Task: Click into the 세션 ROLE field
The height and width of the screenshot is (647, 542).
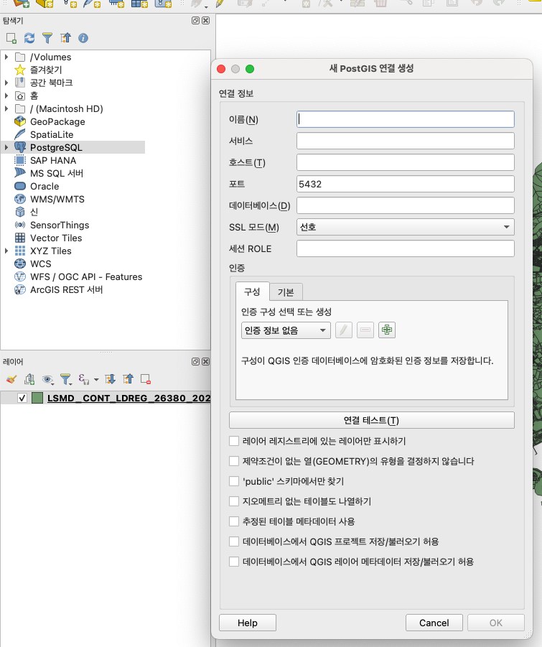Action: (x=405, y=248)
